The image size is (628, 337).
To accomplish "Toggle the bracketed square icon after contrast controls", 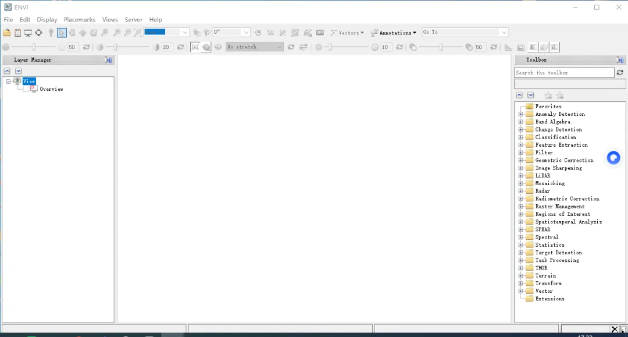I will pos(195,47).
